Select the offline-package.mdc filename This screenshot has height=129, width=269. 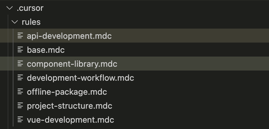coord(67,92)
